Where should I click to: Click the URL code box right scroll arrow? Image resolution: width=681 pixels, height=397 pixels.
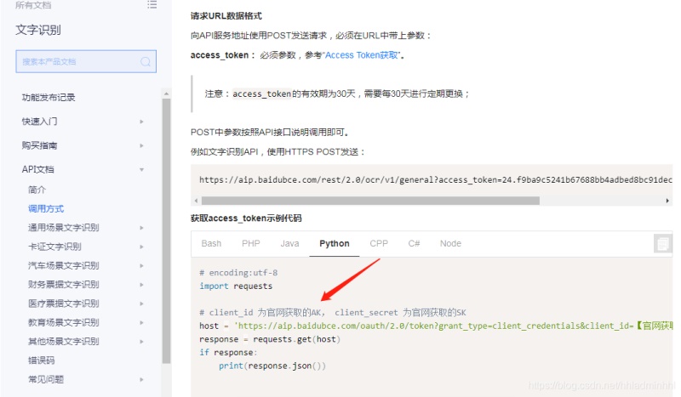click(x=667, y=201)
